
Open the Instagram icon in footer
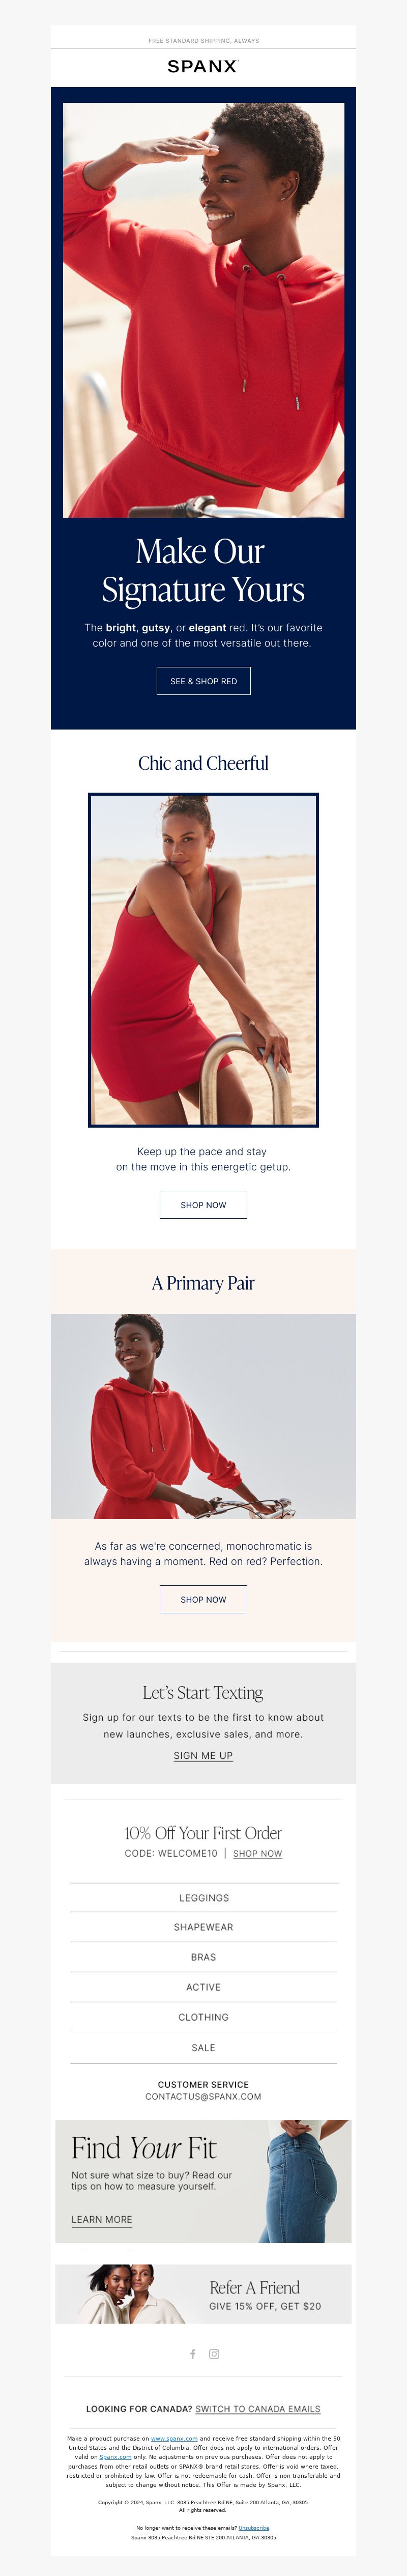pyautogui.click(x=214, y=2353)
